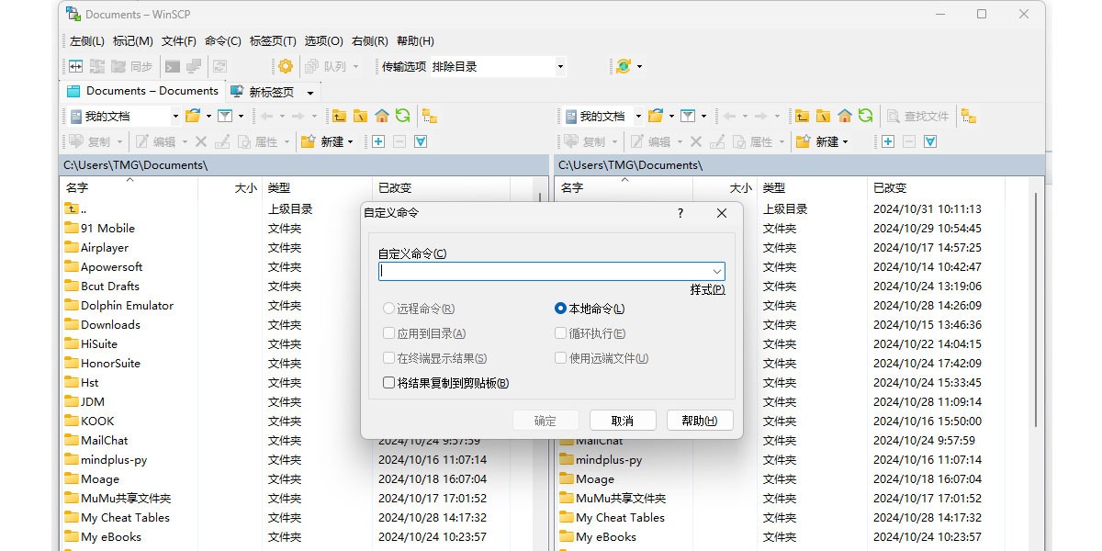This screenshot has width=1102, height=551.
Task: Refresh the right panel file list
Action: click(864, 116)
